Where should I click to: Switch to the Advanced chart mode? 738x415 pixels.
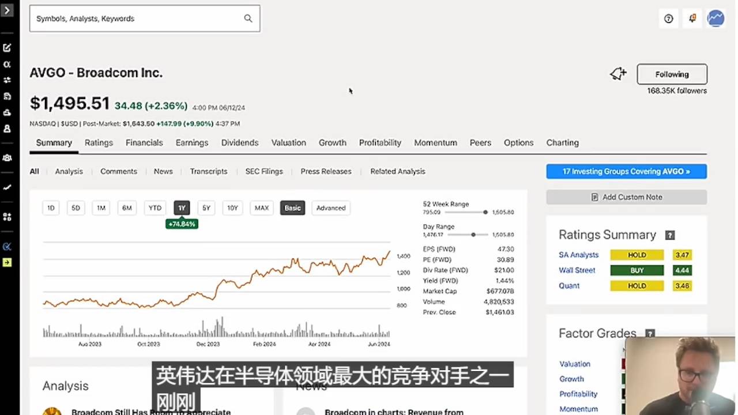tap(331, 208)
